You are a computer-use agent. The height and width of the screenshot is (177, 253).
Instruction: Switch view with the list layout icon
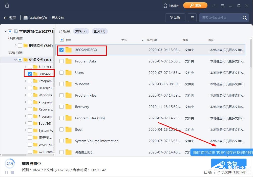[192, 18]
